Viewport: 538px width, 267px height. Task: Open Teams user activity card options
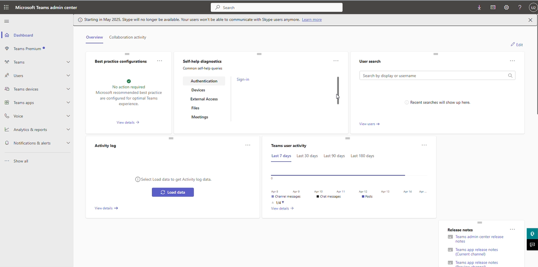424,145
